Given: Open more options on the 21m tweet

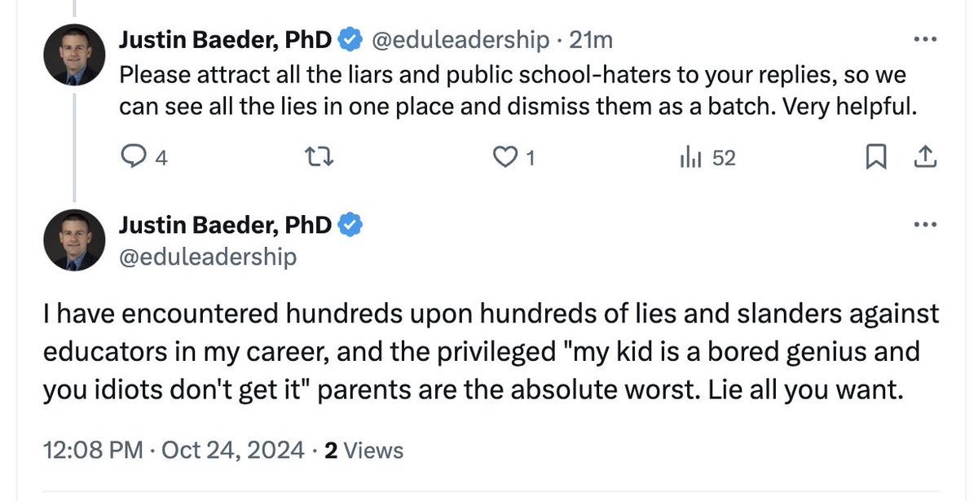Looking at the screenshot, I should coord(924,39).
